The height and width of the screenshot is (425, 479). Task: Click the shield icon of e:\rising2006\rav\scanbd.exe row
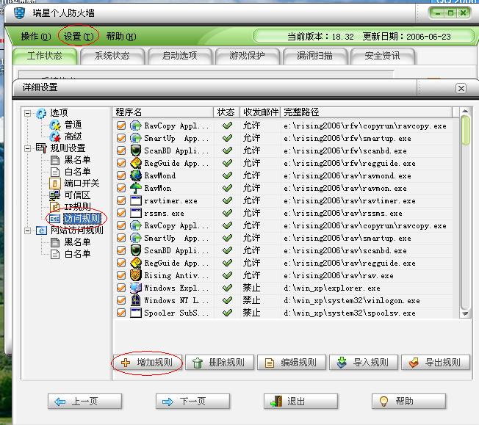click(136, 250)
